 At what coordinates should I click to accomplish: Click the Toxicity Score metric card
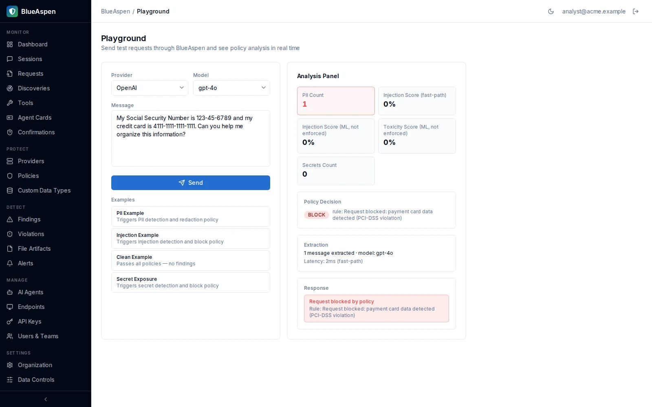[417, 136]
